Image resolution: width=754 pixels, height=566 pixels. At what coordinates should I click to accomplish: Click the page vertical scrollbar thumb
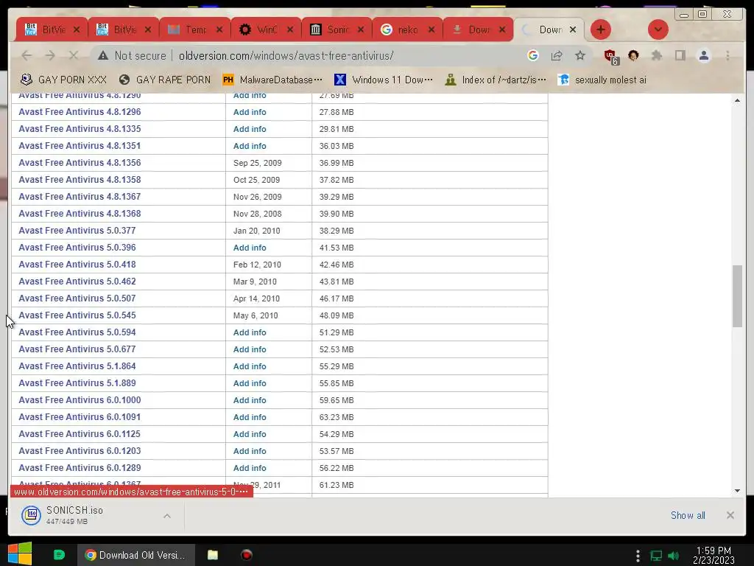[x=737, y=296]
